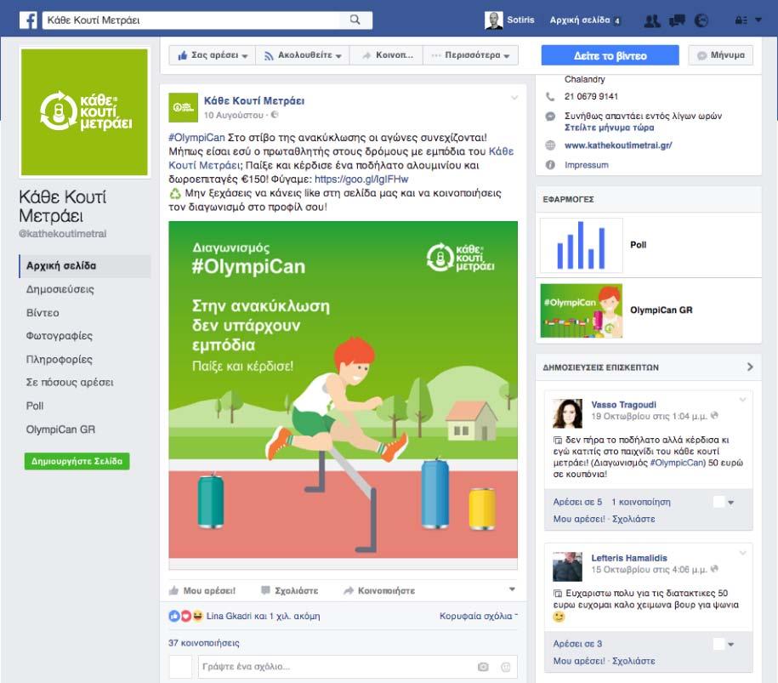Open the messages icon in top bar
Viewport: 778px width, 683px height.
[677, 20]
